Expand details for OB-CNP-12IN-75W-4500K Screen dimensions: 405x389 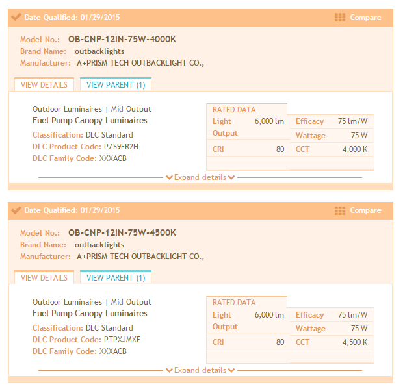click(x=200, y=370)
